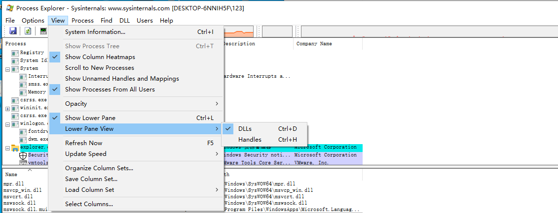Click the Security notification shield icon
Image resolution: width=558 pixels, height=213 pixels.
23,155
